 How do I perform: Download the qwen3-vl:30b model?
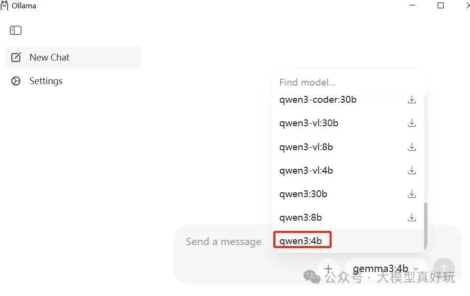412,123
